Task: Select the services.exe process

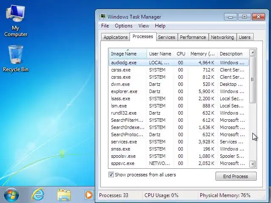Action: click(179, 142)
